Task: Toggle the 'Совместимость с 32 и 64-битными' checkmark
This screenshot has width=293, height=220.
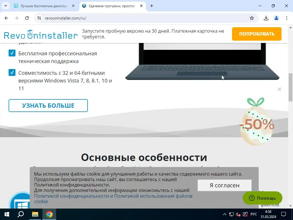Action: tap(12, 72)
